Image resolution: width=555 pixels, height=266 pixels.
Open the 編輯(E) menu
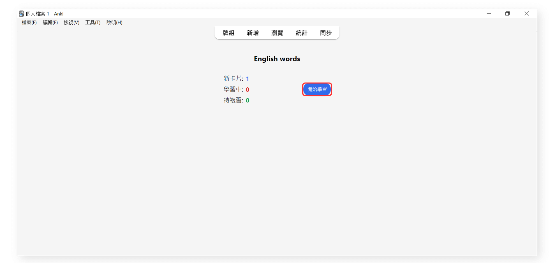tap(50, 22)
